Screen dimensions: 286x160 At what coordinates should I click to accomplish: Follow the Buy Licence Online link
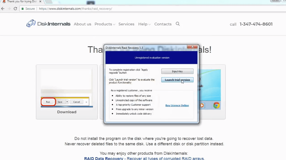click(177, 105)
